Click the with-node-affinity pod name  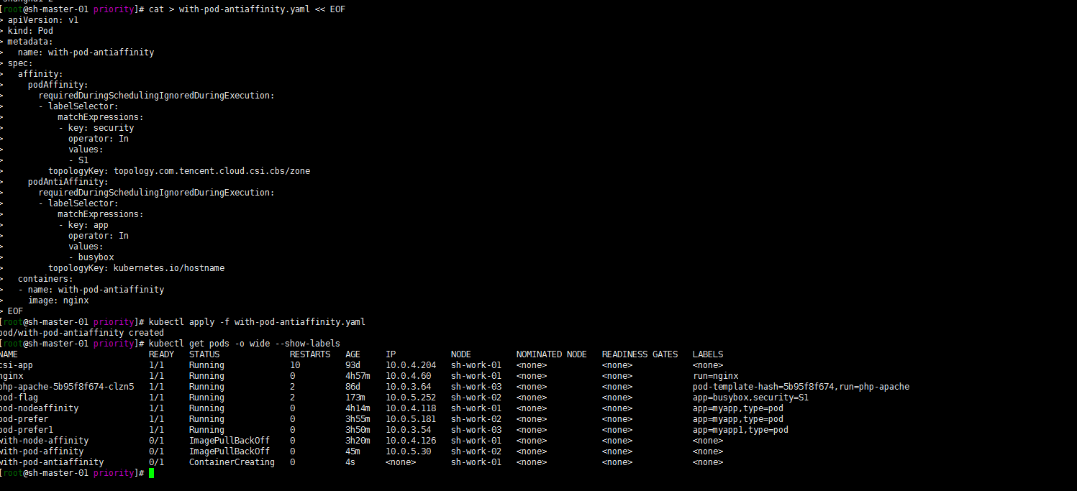(45, 441)
